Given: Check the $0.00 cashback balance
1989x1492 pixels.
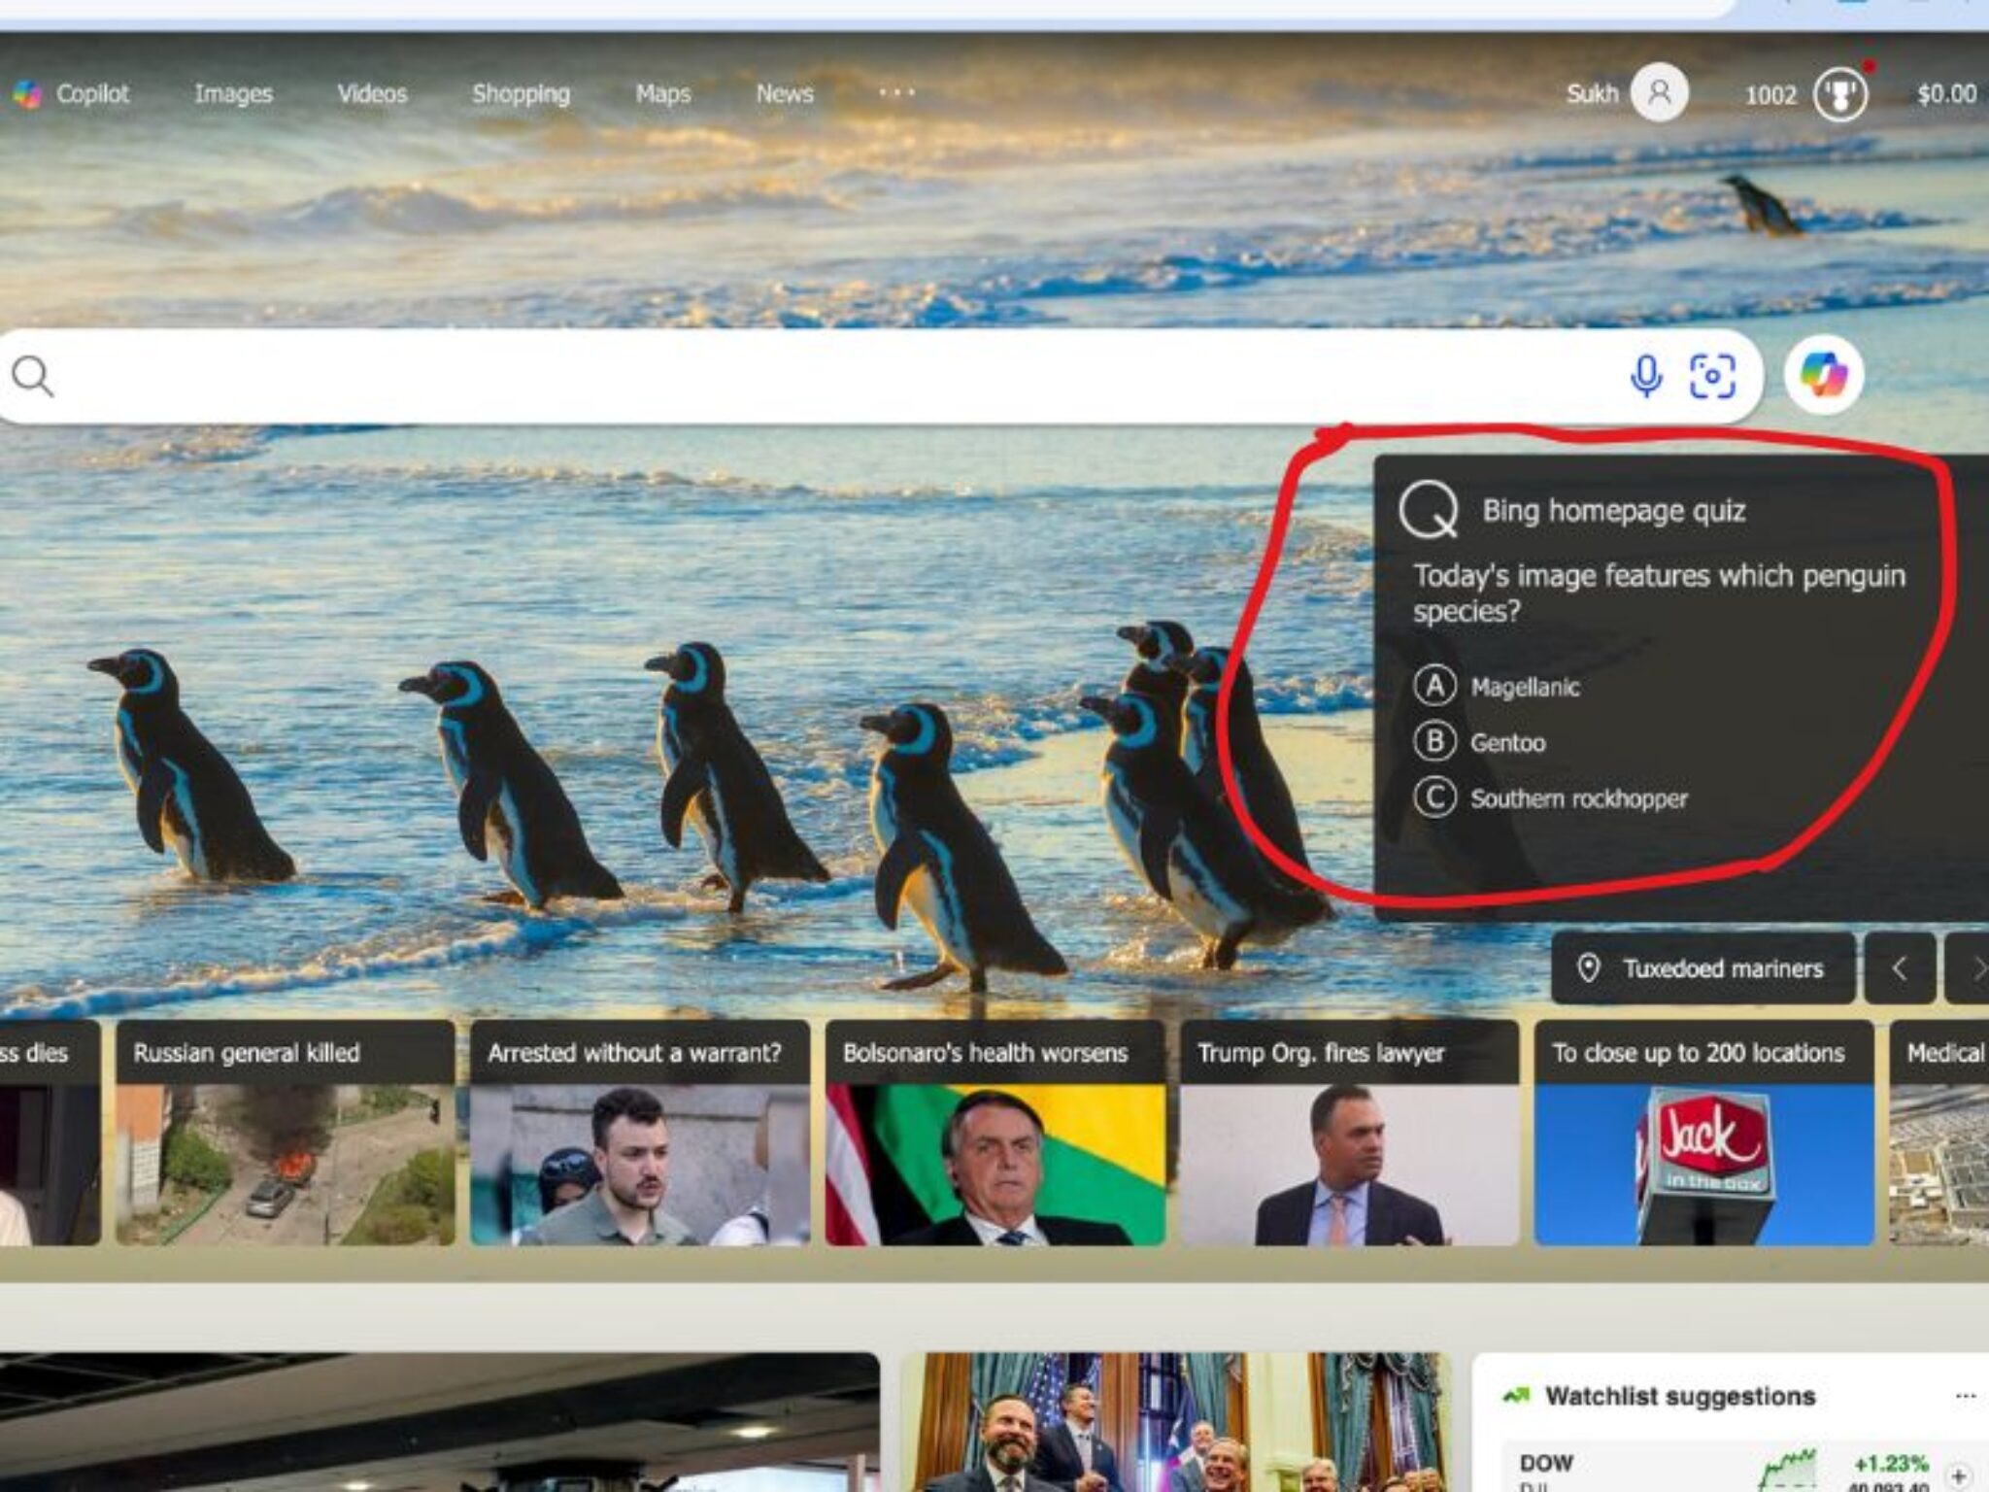Looking at the screenshot, I should point(1945,93).
